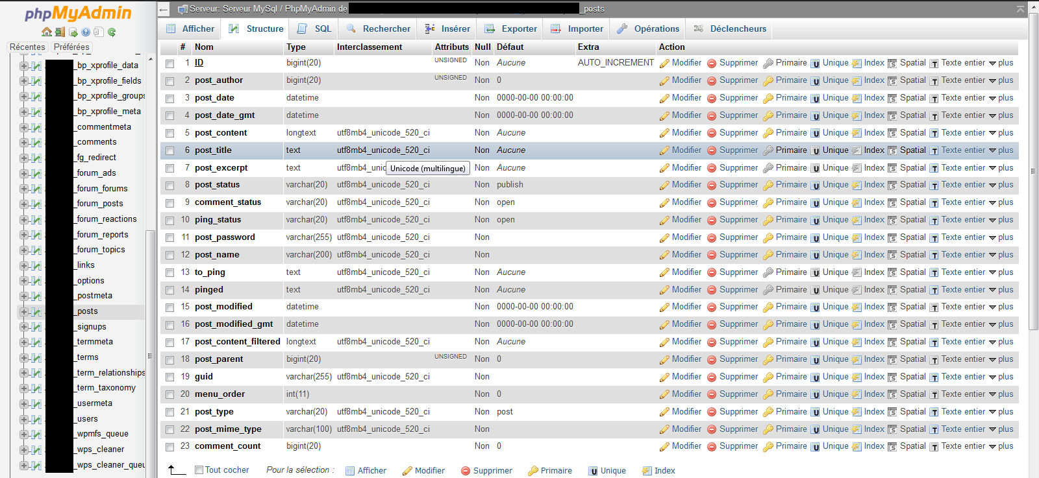Click the Déclencheurs tab
1039x478 pixels.
tap(731, 29)
